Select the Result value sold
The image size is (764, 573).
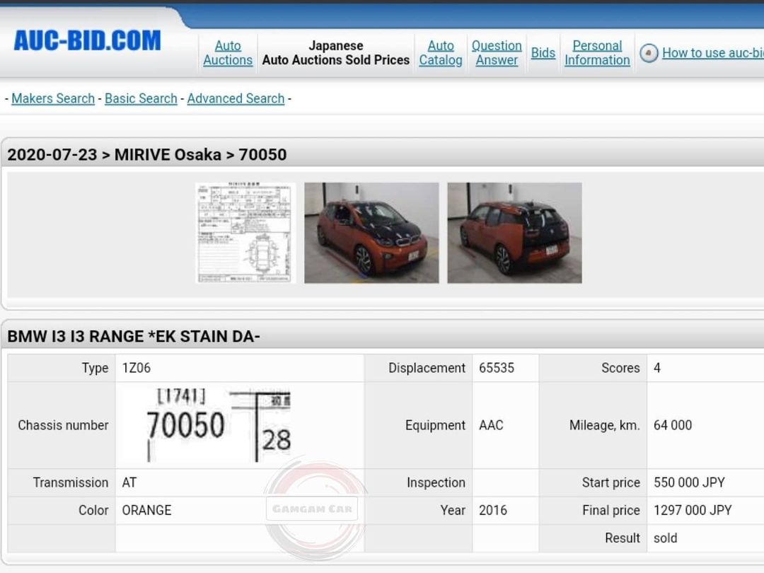click(666, 538)
